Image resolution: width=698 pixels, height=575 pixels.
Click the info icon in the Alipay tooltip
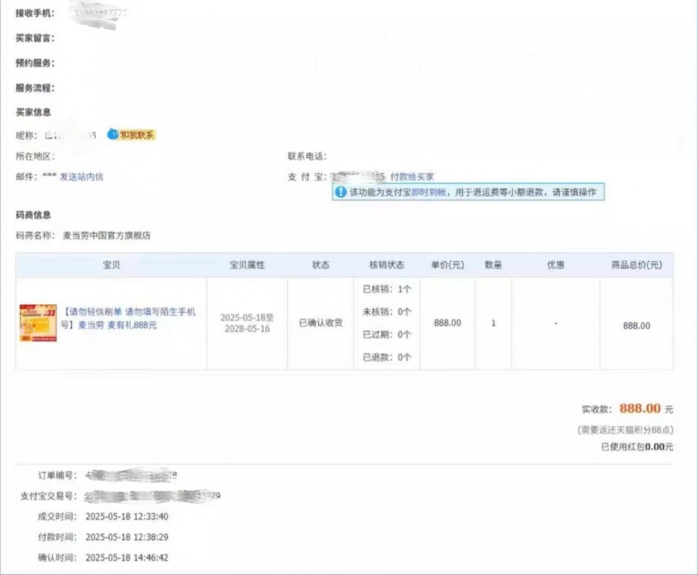click(x=340, y=192)
